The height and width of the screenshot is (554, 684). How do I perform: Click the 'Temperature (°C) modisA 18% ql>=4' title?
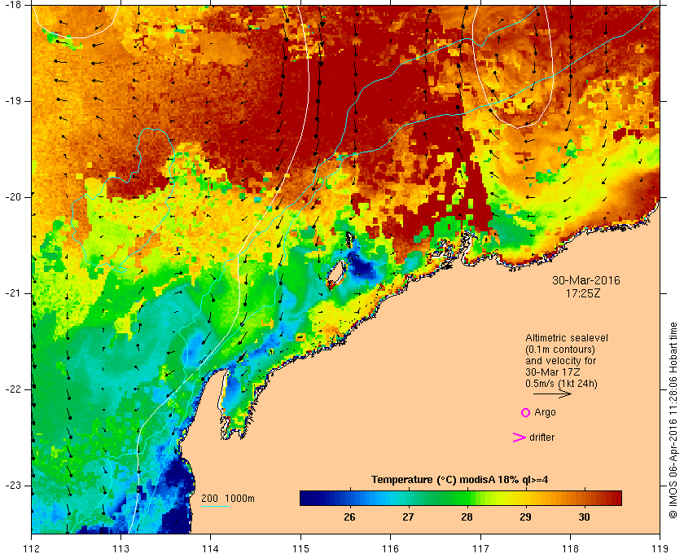click(460, 480)
